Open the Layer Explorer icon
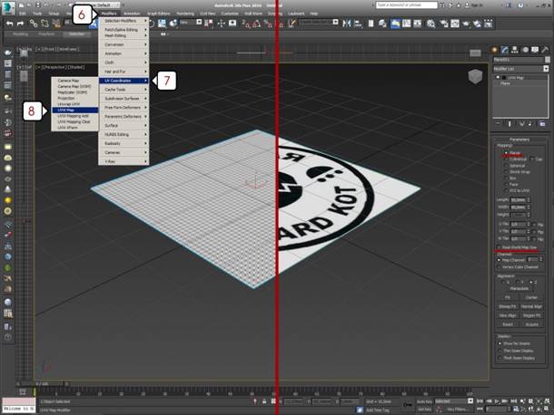554x415 pixels. (x=382, y=24)
